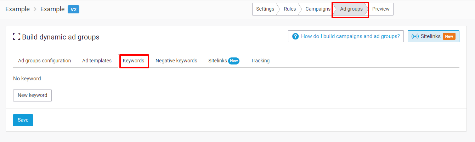Click the Sitelinks broadcast signal icon
This screenshot has width=475, height=142.
click(415, 36)
